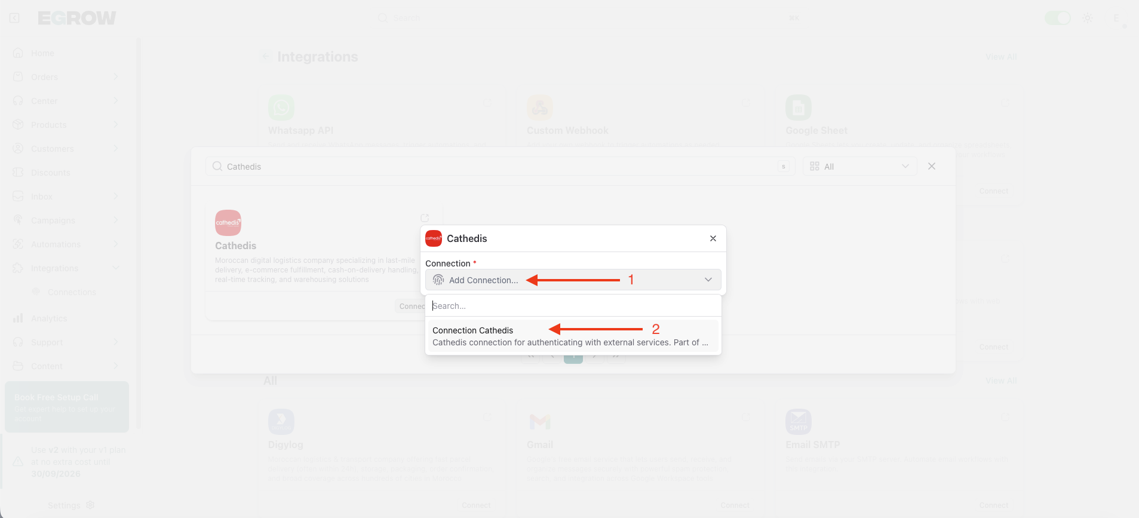Click the Cathedis card logo

click(228, 223)
